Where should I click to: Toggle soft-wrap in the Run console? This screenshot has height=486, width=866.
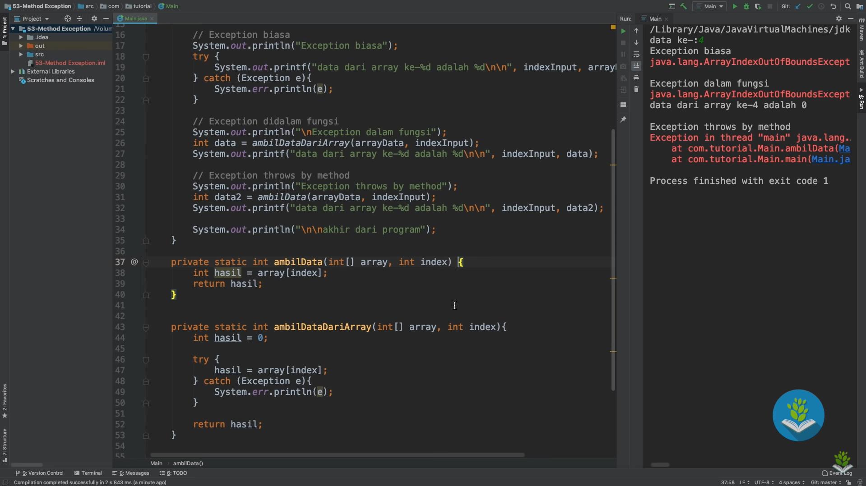pos(636,54)
